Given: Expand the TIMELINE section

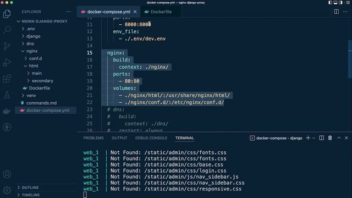Looking at the screenshot, I should pos(31,195).
